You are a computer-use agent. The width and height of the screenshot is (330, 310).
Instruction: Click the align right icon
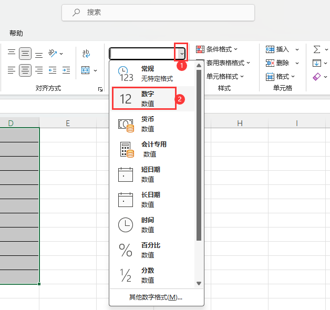tap(39, 70)
